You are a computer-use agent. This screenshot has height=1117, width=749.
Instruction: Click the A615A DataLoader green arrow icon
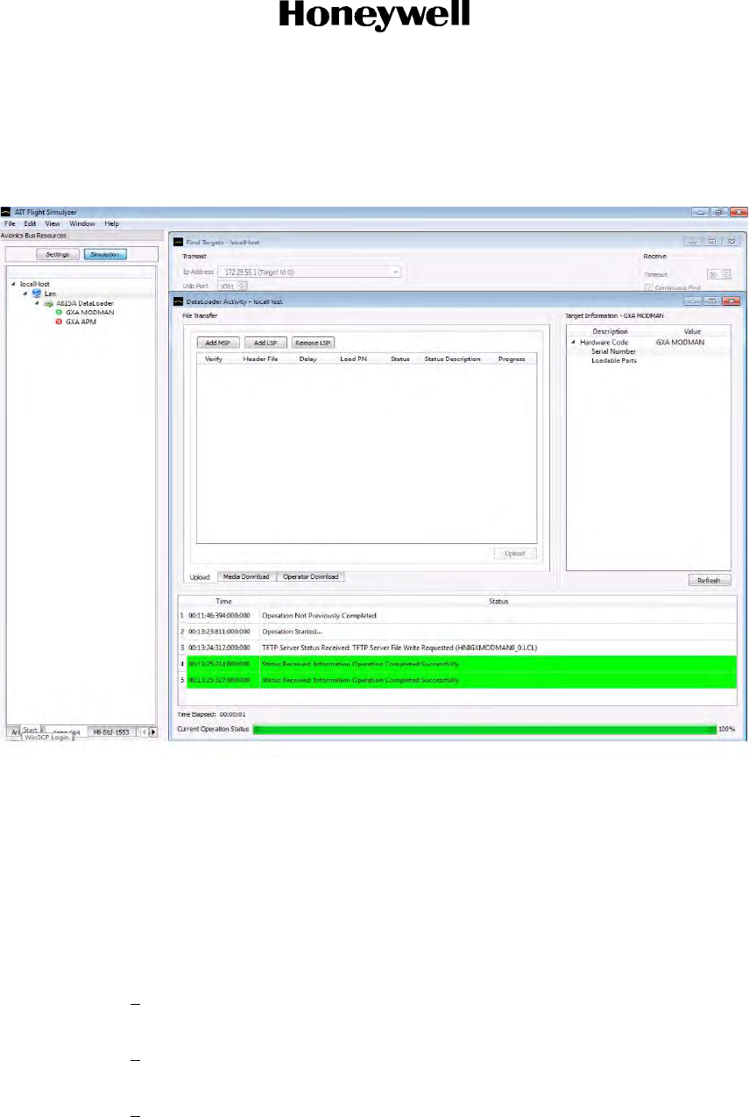point(49,303)
